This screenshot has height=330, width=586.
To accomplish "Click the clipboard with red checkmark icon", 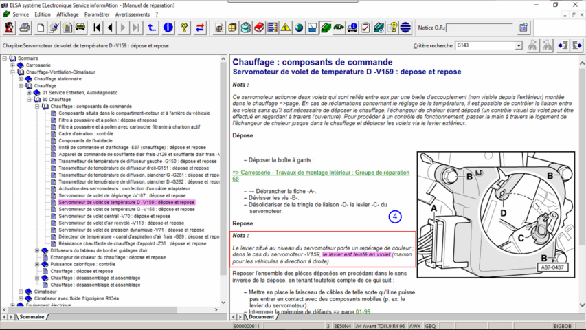I will tap(365, 27).
